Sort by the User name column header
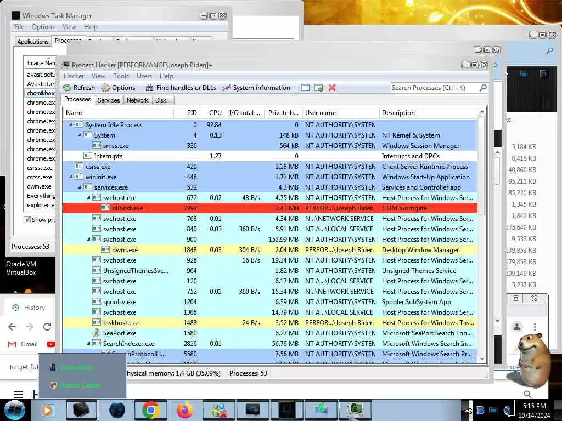 coord(341,113)
